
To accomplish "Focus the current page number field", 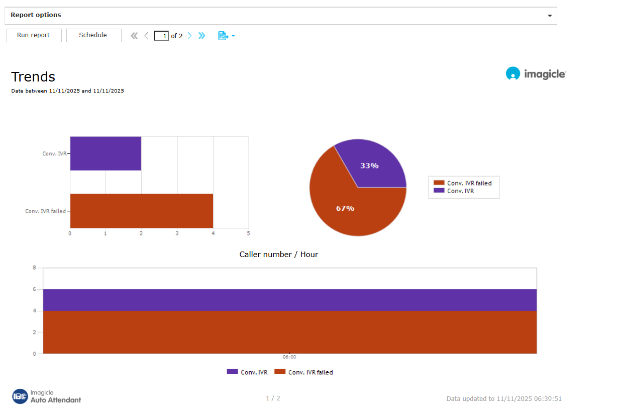I will (161, 36).
